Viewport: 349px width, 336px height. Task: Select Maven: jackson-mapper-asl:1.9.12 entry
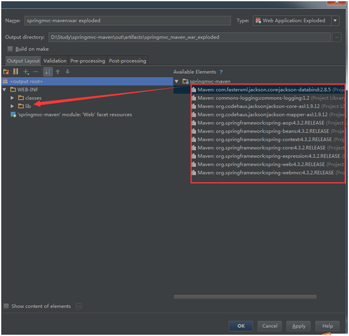coord(268,115)
